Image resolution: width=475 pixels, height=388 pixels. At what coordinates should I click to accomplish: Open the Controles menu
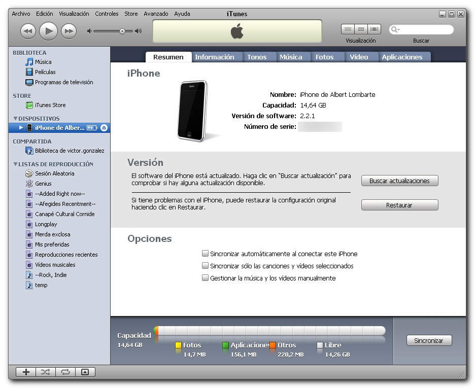click(x=107, y=14)
